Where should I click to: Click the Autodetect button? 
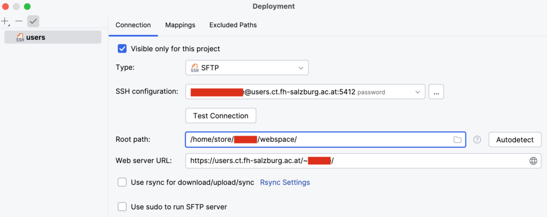515,140
